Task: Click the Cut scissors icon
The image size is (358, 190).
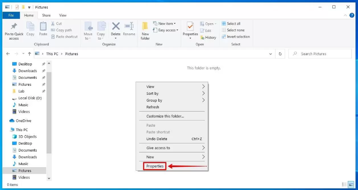Action: click(x=53, y=24)
